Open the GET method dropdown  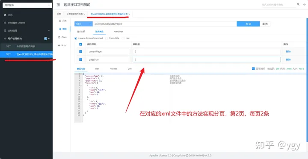click(83, 24)
